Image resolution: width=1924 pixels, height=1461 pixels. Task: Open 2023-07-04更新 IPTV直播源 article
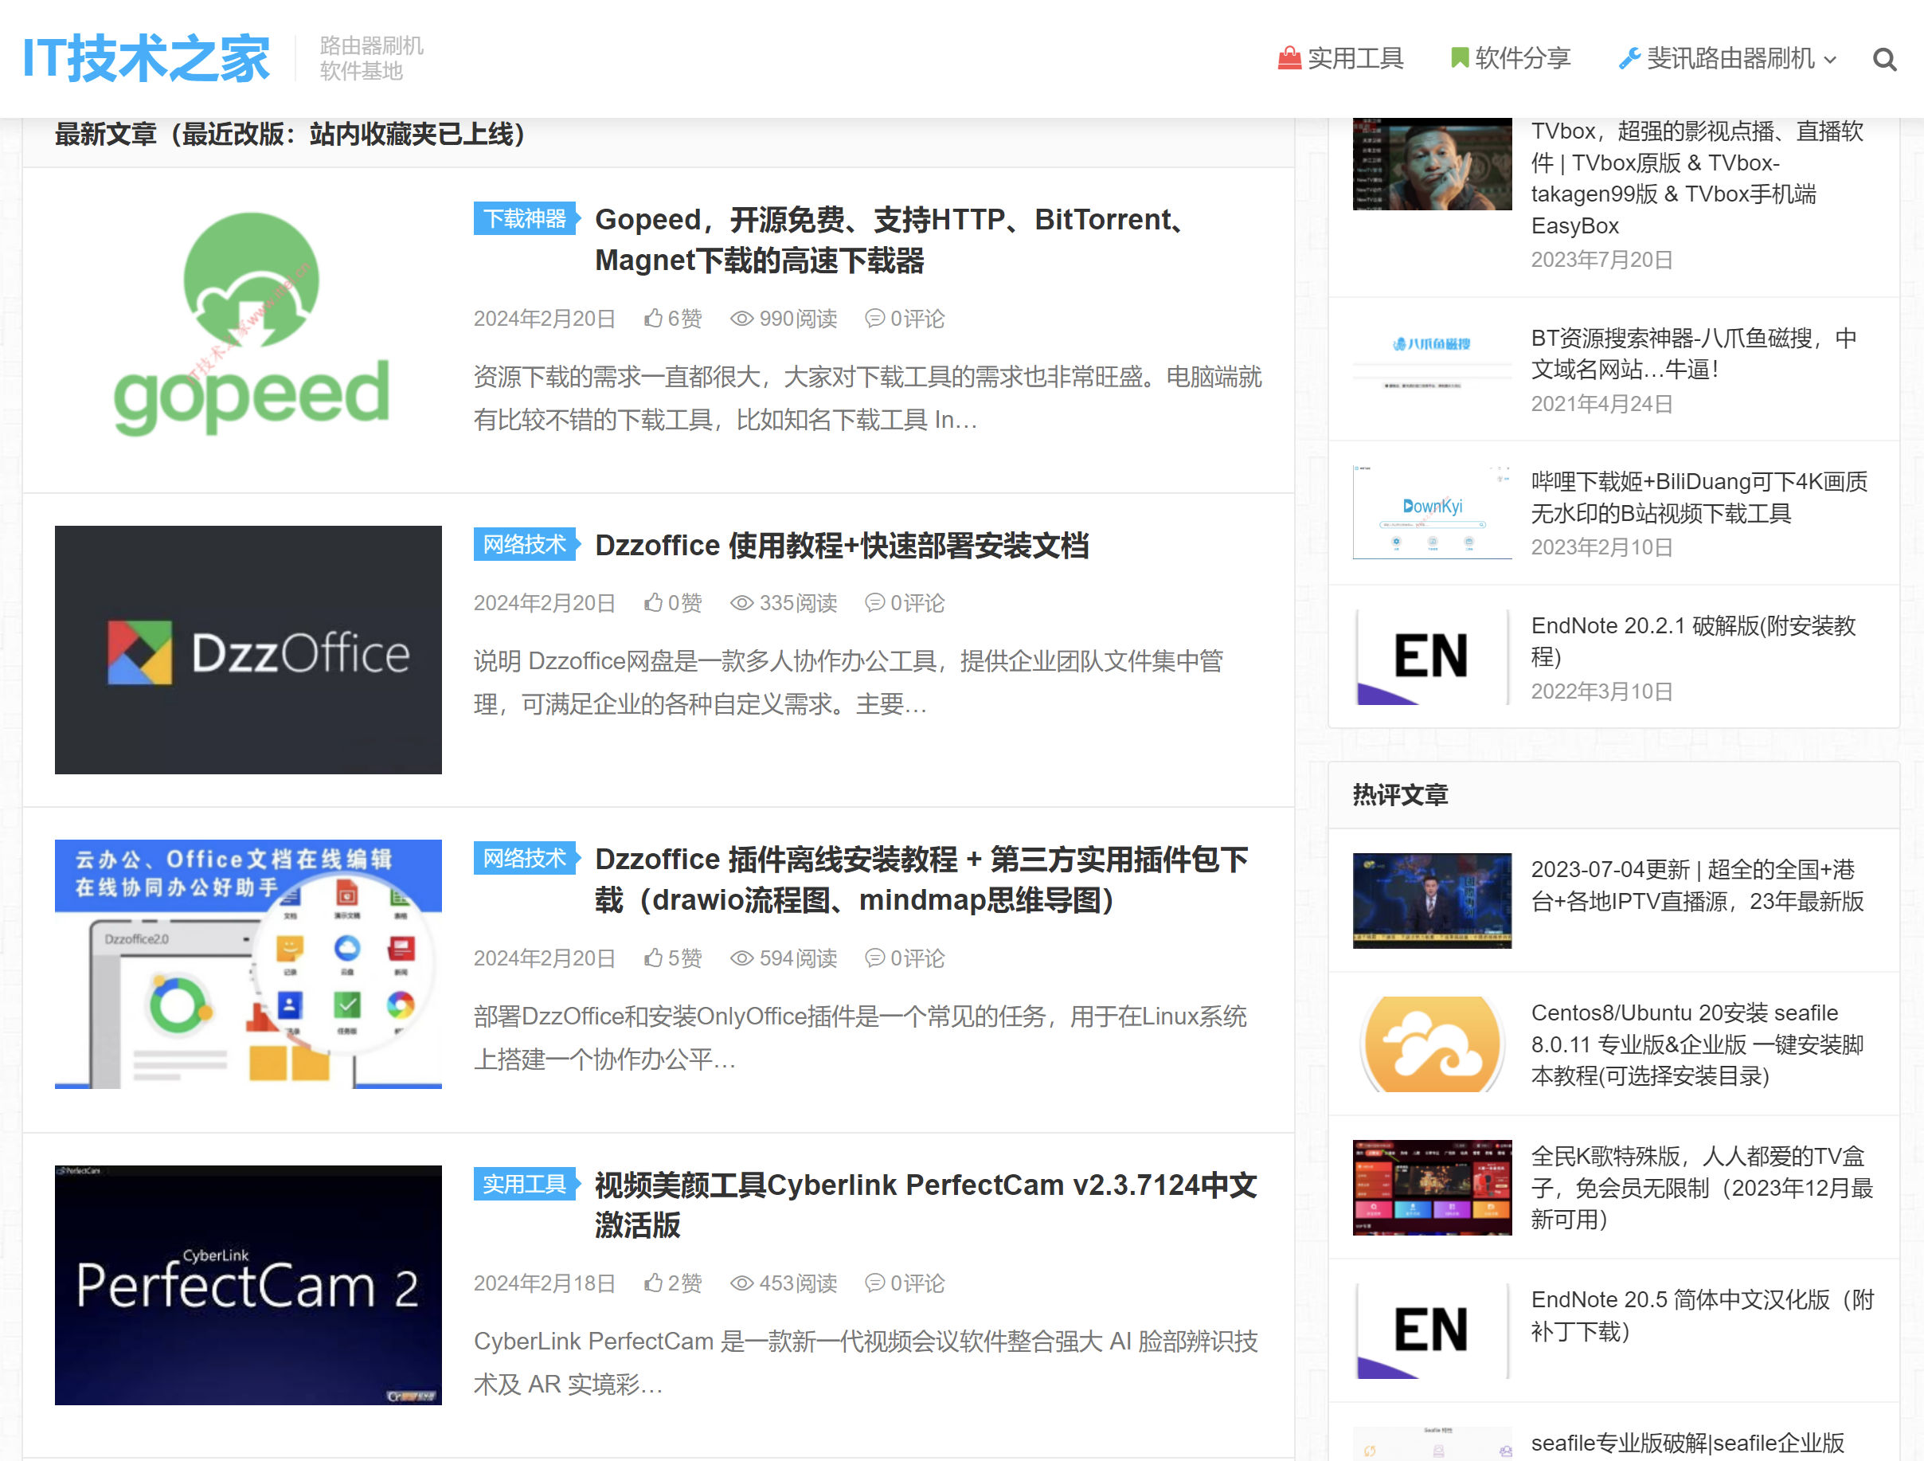(1697, 885)
